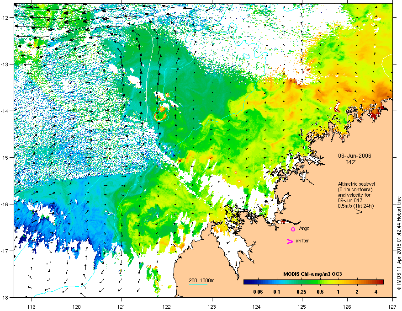Screen dimensions: 402x311
Task: Click the 200 1000m depth legend text
Action: click(x=201, y=280)
